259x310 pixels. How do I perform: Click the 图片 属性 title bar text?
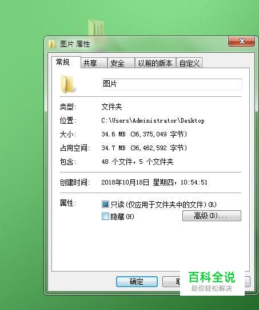[75, 44]
